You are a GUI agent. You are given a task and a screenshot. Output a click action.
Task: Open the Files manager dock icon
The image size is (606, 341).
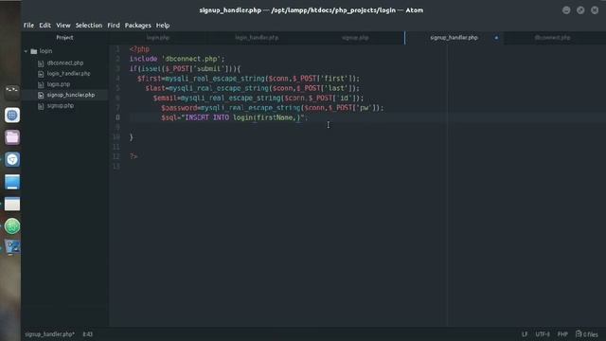[x=12, y=137]
